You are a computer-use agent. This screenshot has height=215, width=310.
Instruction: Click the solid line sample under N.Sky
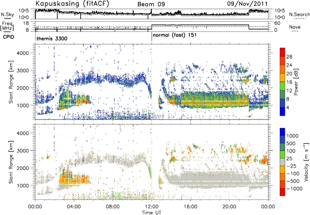pos(7,18)
